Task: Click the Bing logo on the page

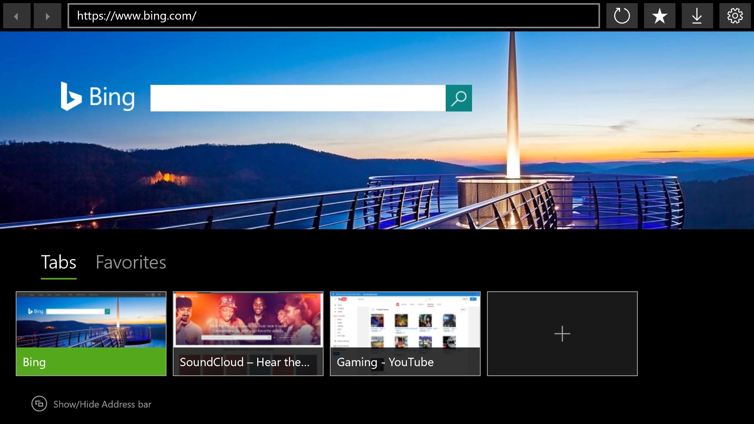Action: [x=98, y=97]
